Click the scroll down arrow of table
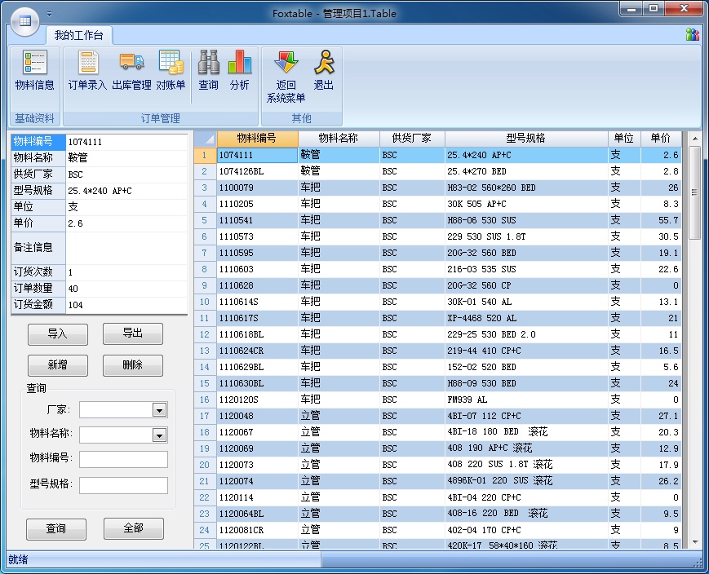The width and height of the screenshot is (709, 574). coord(695,542)
